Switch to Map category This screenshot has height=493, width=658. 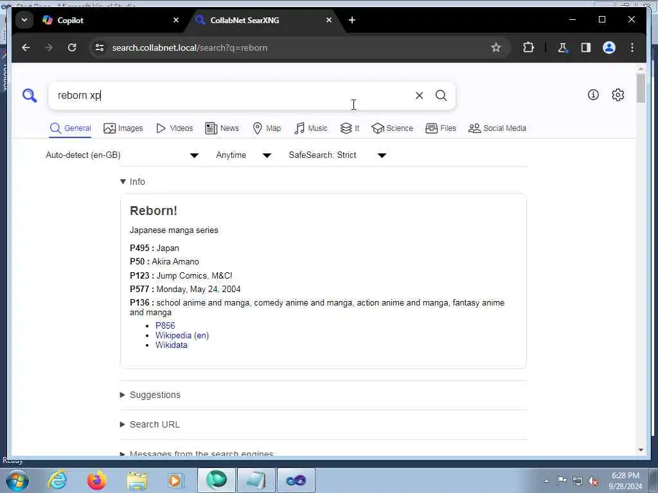pyautogui.click(x=267, y=128)
